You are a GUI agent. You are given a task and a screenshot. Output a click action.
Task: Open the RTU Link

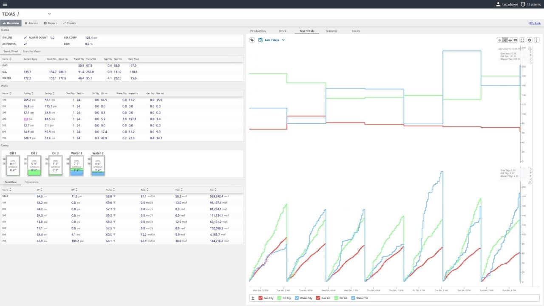point(535,23)
